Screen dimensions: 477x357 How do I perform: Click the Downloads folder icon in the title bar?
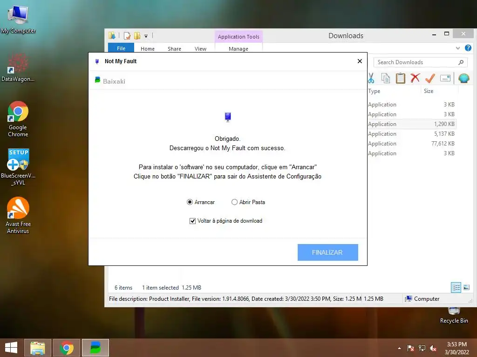tap(112, 35)
